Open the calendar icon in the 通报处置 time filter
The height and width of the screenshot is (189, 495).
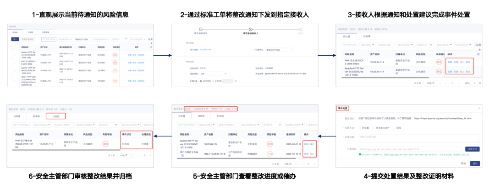(x=430, y=45)
